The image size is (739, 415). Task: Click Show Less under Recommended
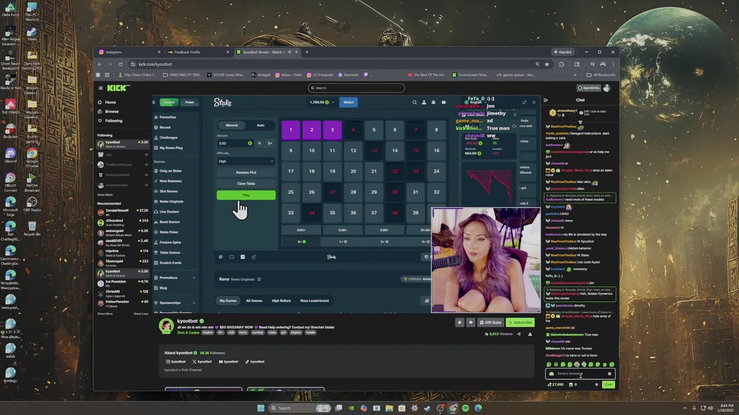pos(141,314)
